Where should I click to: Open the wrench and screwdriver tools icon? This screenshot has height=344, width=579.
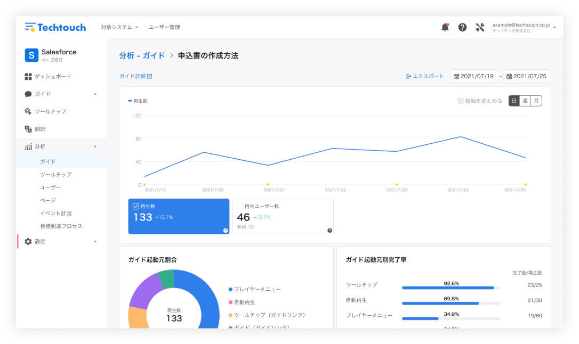click(480, 27)
